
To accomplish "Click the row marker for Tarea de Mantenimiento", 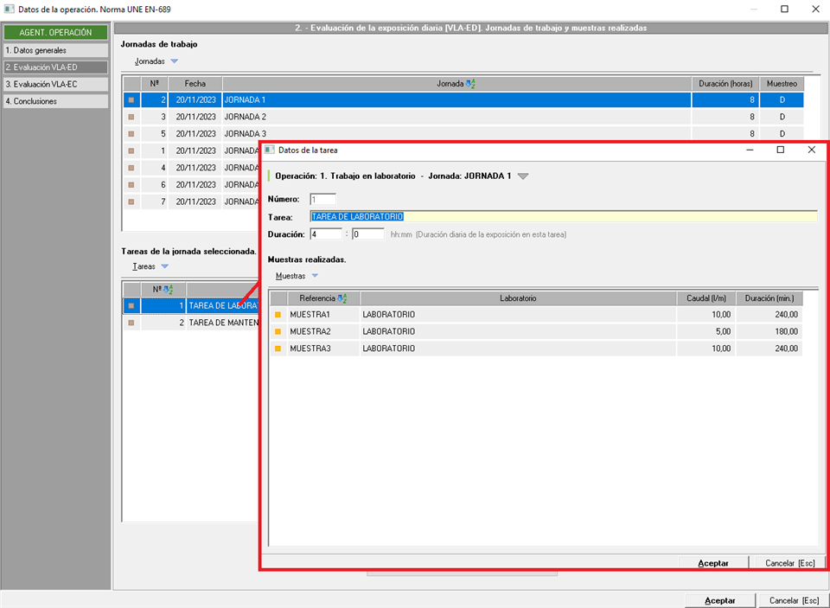I will (x=131, y=323).
